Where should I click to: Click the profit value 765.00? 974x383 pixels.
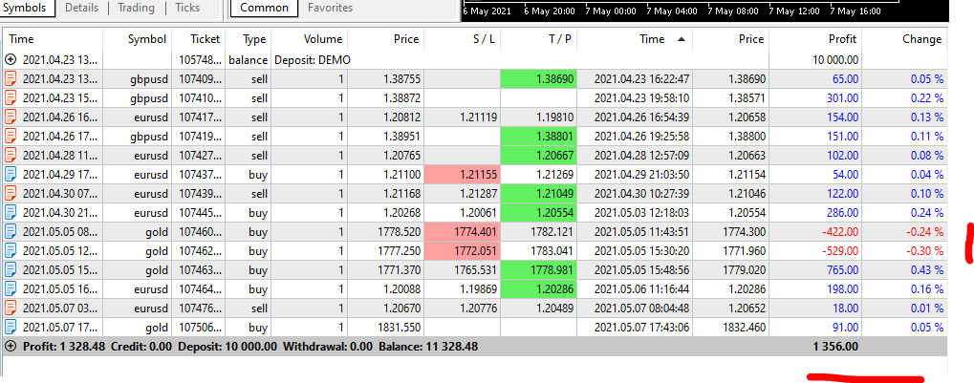click(842, 270)
